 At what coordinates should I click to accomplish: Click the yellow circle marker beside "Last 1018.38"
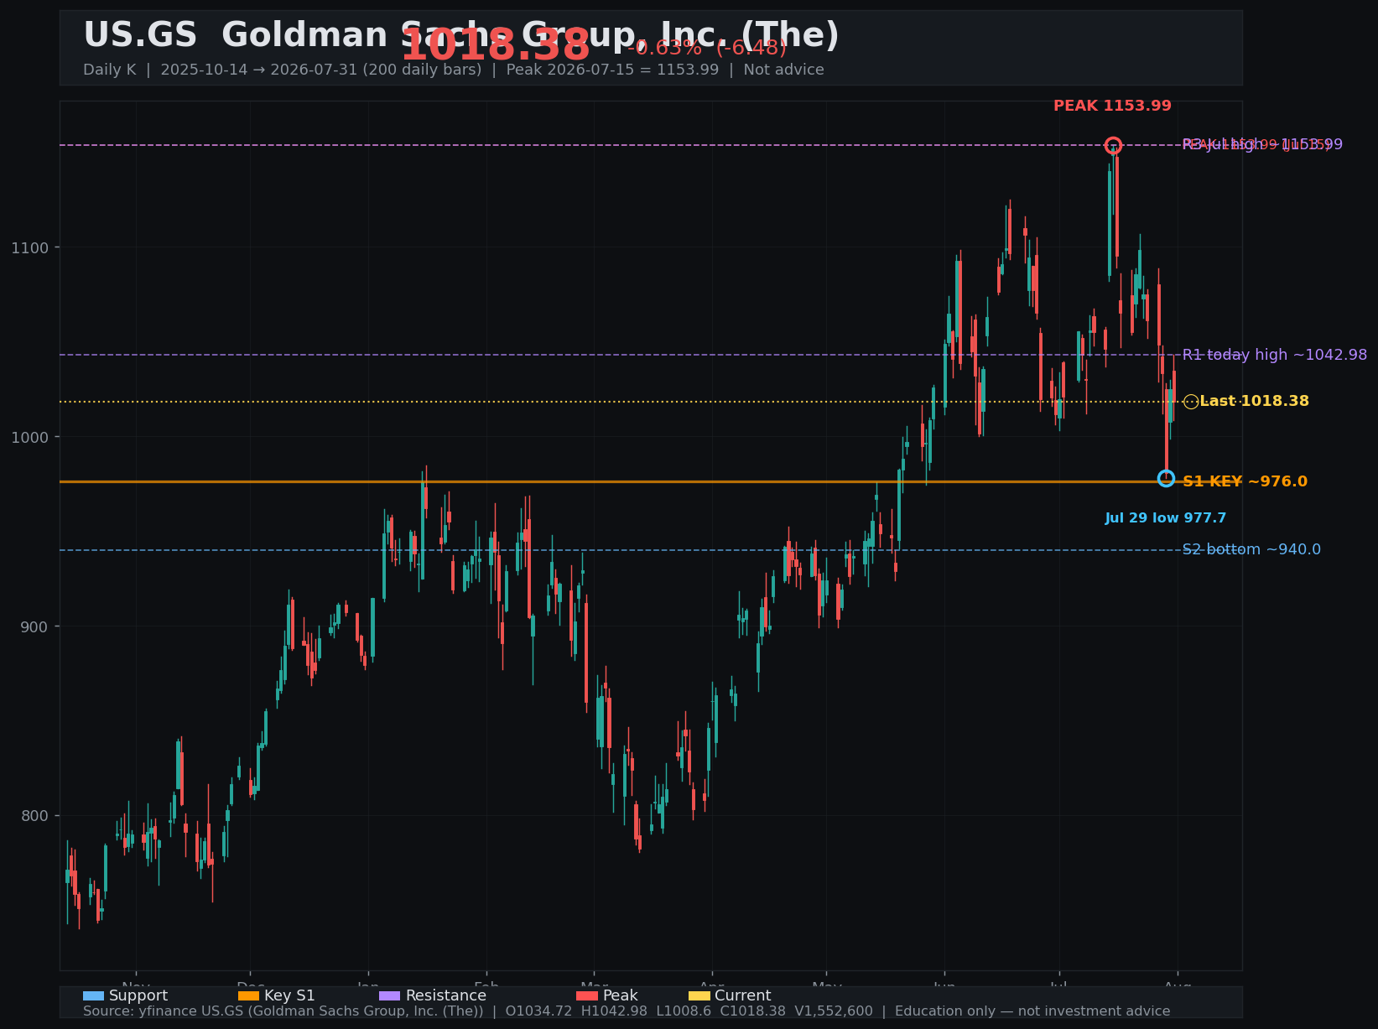[x=1191, y=402]
